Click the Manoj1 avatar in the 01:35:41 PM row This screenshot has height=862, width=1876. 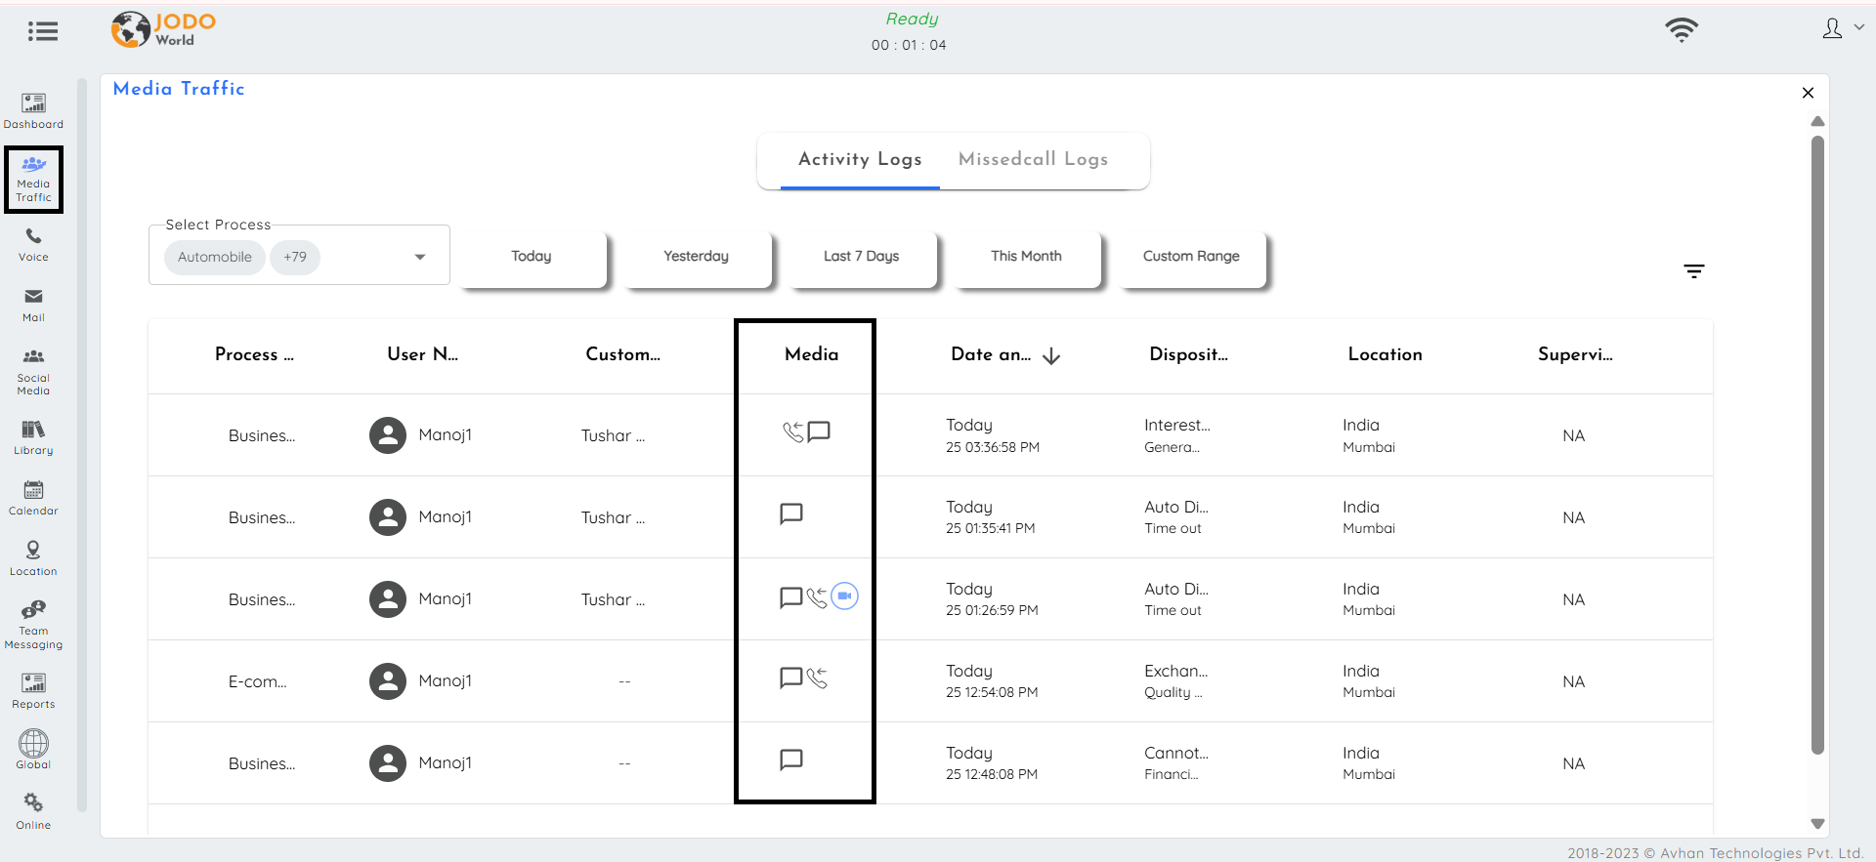pos(388,517)
